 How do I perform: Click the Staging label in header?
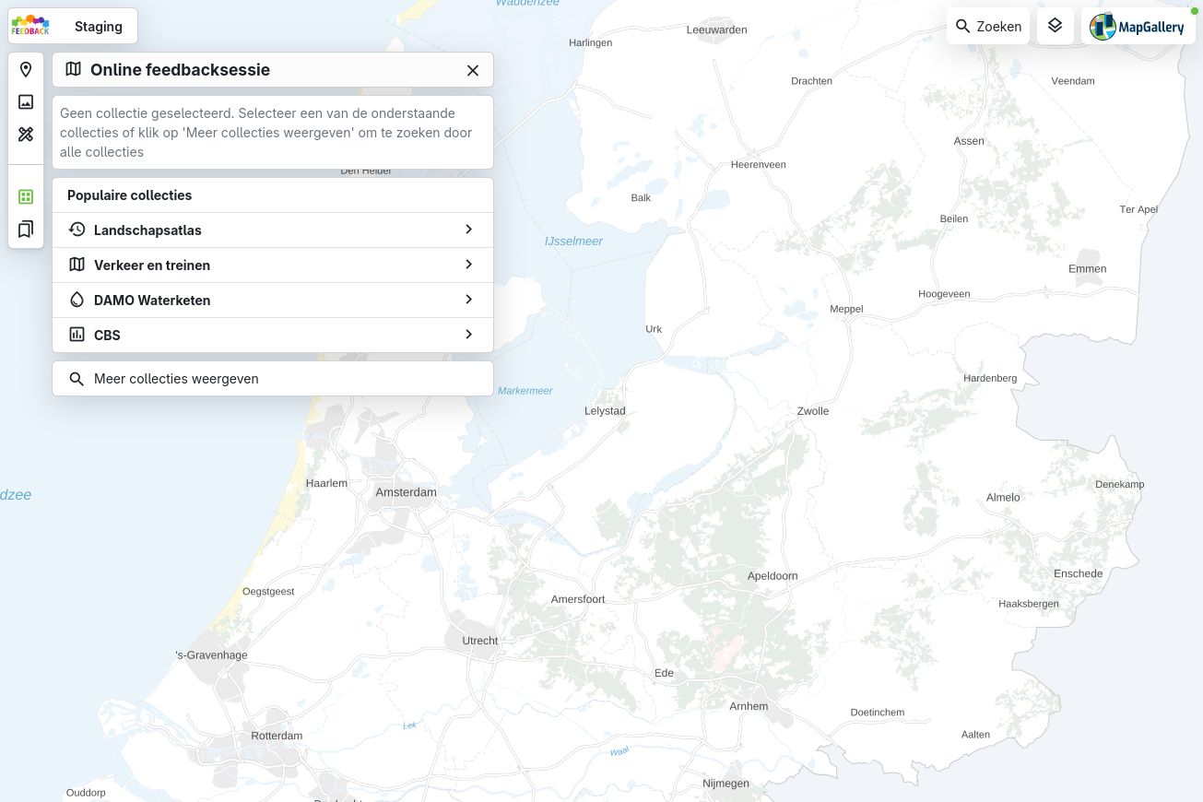pos(99,27)
